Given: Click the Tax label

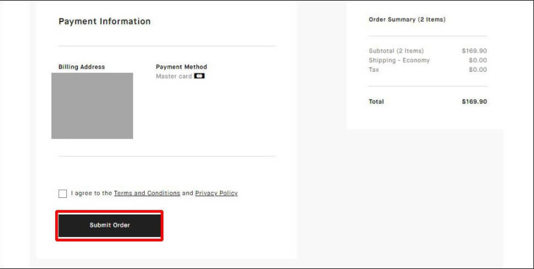Looking at the screenshot, I should click(x=374, y=69).
